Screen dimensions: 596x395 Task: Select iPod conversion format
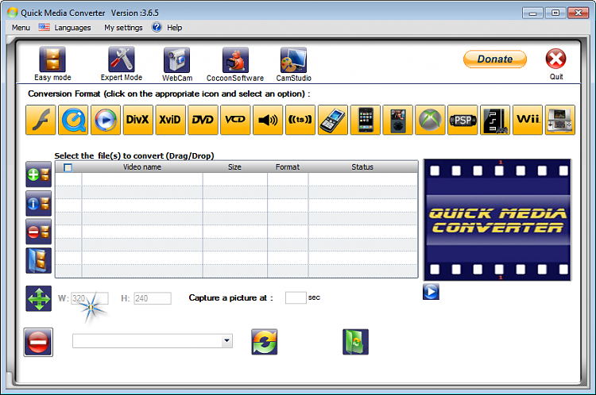click(x=397, y=120)
